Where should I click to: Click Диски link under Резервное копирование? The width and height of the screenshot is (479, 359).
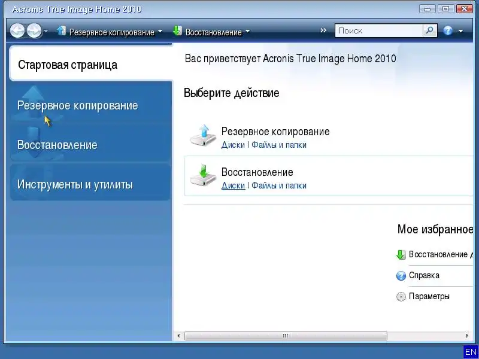point(233,145)
